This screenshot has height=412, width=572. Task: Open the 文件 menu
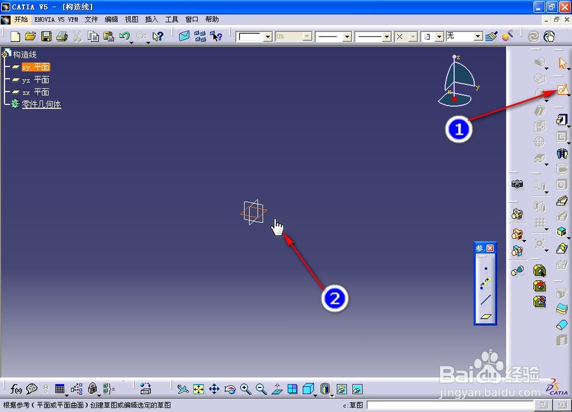tap(91, 19)
